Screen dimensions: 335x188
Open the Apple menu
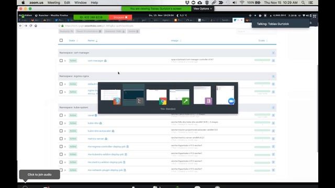(23, 3)
